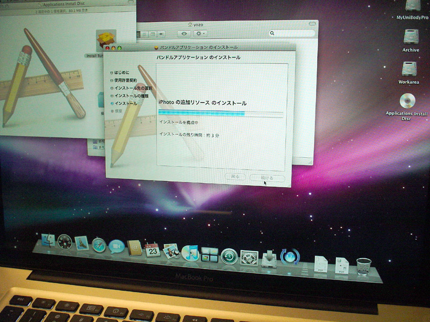Click the home proxy icon in yozo title
Screen dimensions: 430x322
[x=190, y=25]
